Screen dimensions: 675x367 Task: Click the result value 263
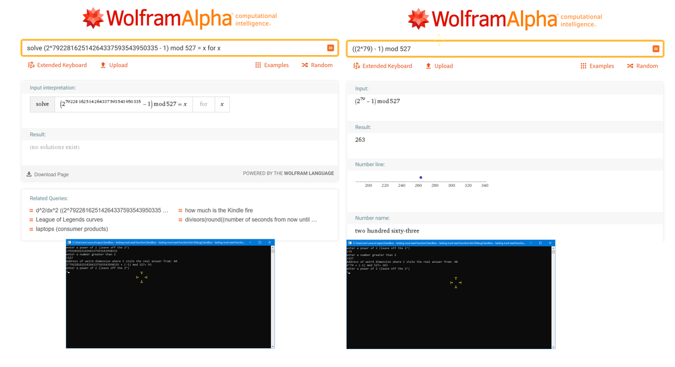360,140
